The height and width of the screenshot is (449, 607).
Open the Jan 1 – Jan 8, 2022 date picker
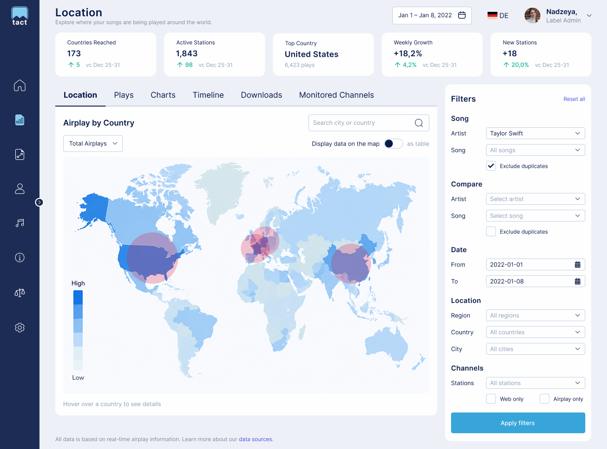point(432,15)
